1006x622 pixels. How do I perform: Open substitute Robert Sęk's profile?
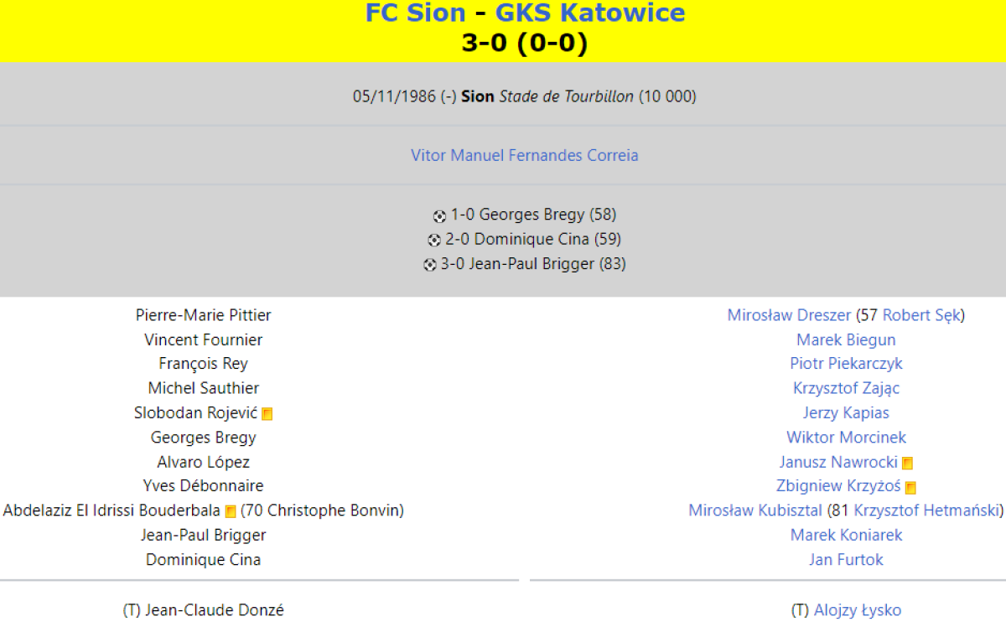(x=921, y=315)
